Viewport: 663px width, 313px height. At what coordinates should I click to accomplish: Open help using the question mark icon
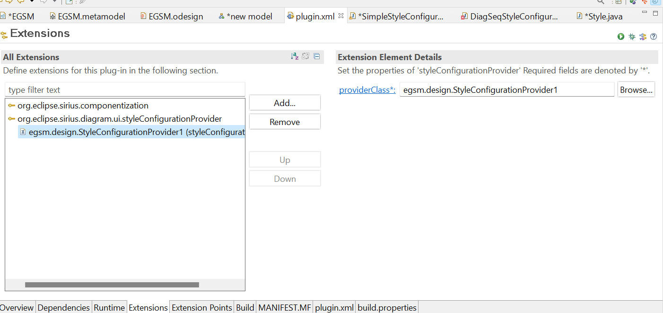(x=654, y=36)
